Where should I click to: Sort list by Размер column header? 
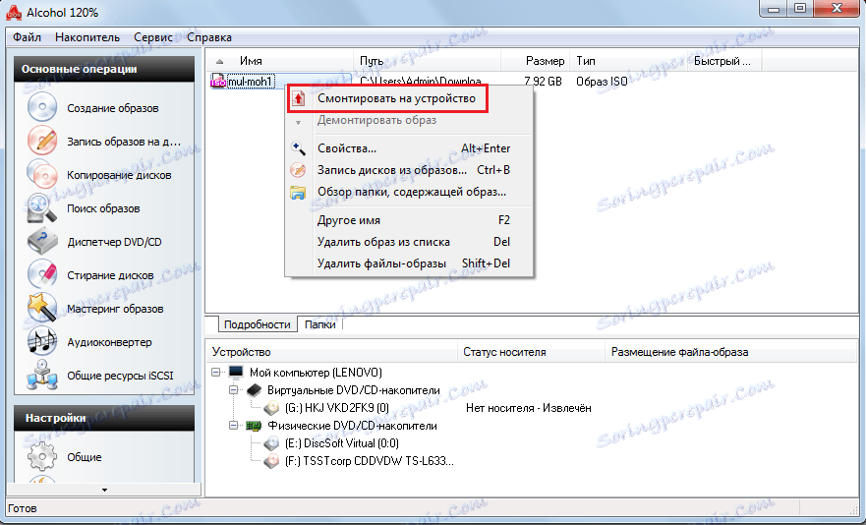click(x=536, y=61)
